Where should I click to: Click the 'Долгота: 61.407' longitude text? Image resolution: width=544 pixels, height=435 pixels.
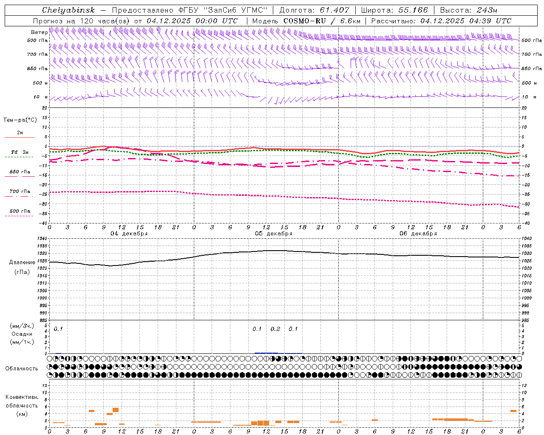tap(314, 10)
